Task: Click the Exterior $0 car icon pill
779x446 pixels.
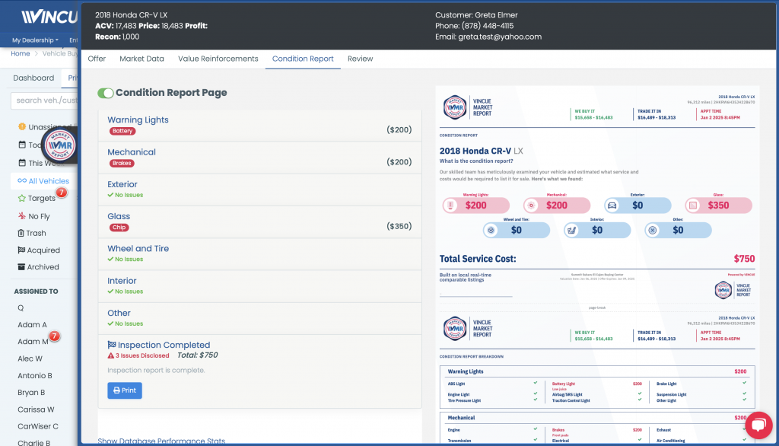Action: click(x=638, y=205)
